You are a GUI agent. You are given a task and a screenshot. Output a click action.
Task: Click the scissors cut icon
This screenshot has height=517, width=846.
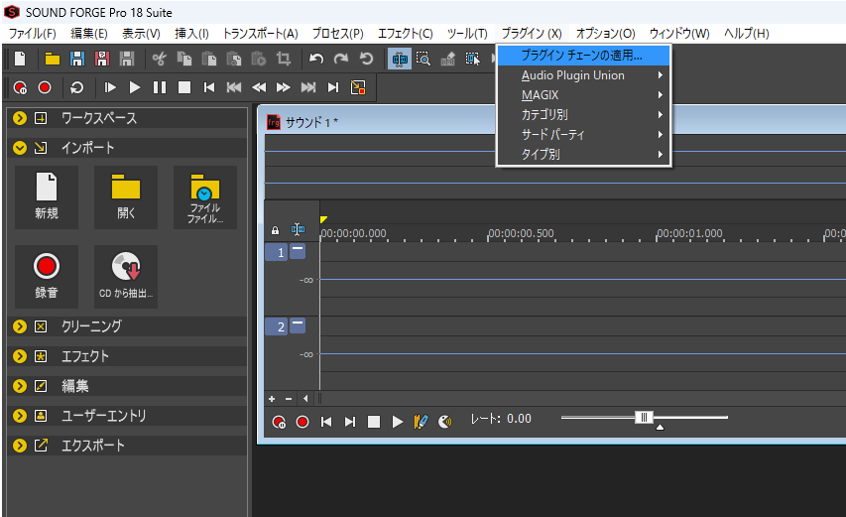tap(159, 60)
